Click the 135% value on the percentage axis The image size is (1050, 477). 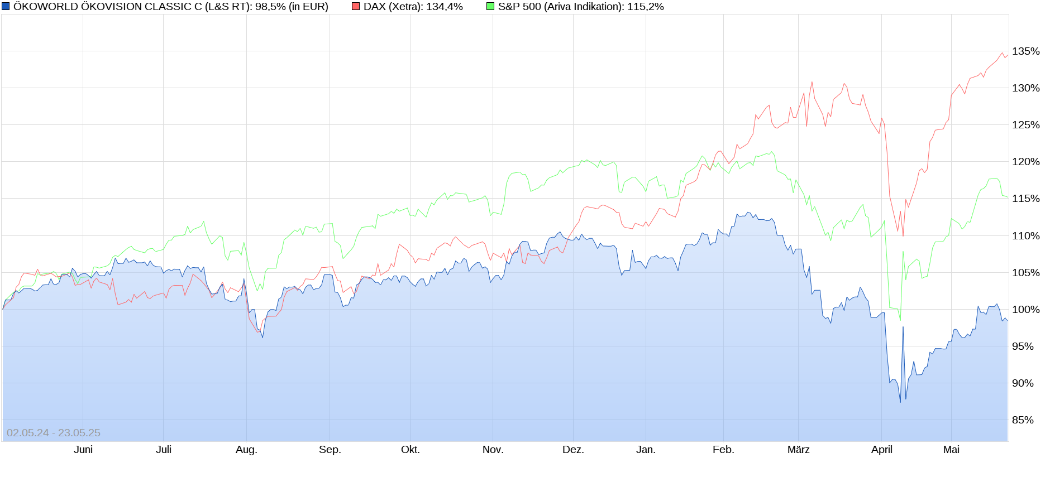click(x=1026, y=51)
